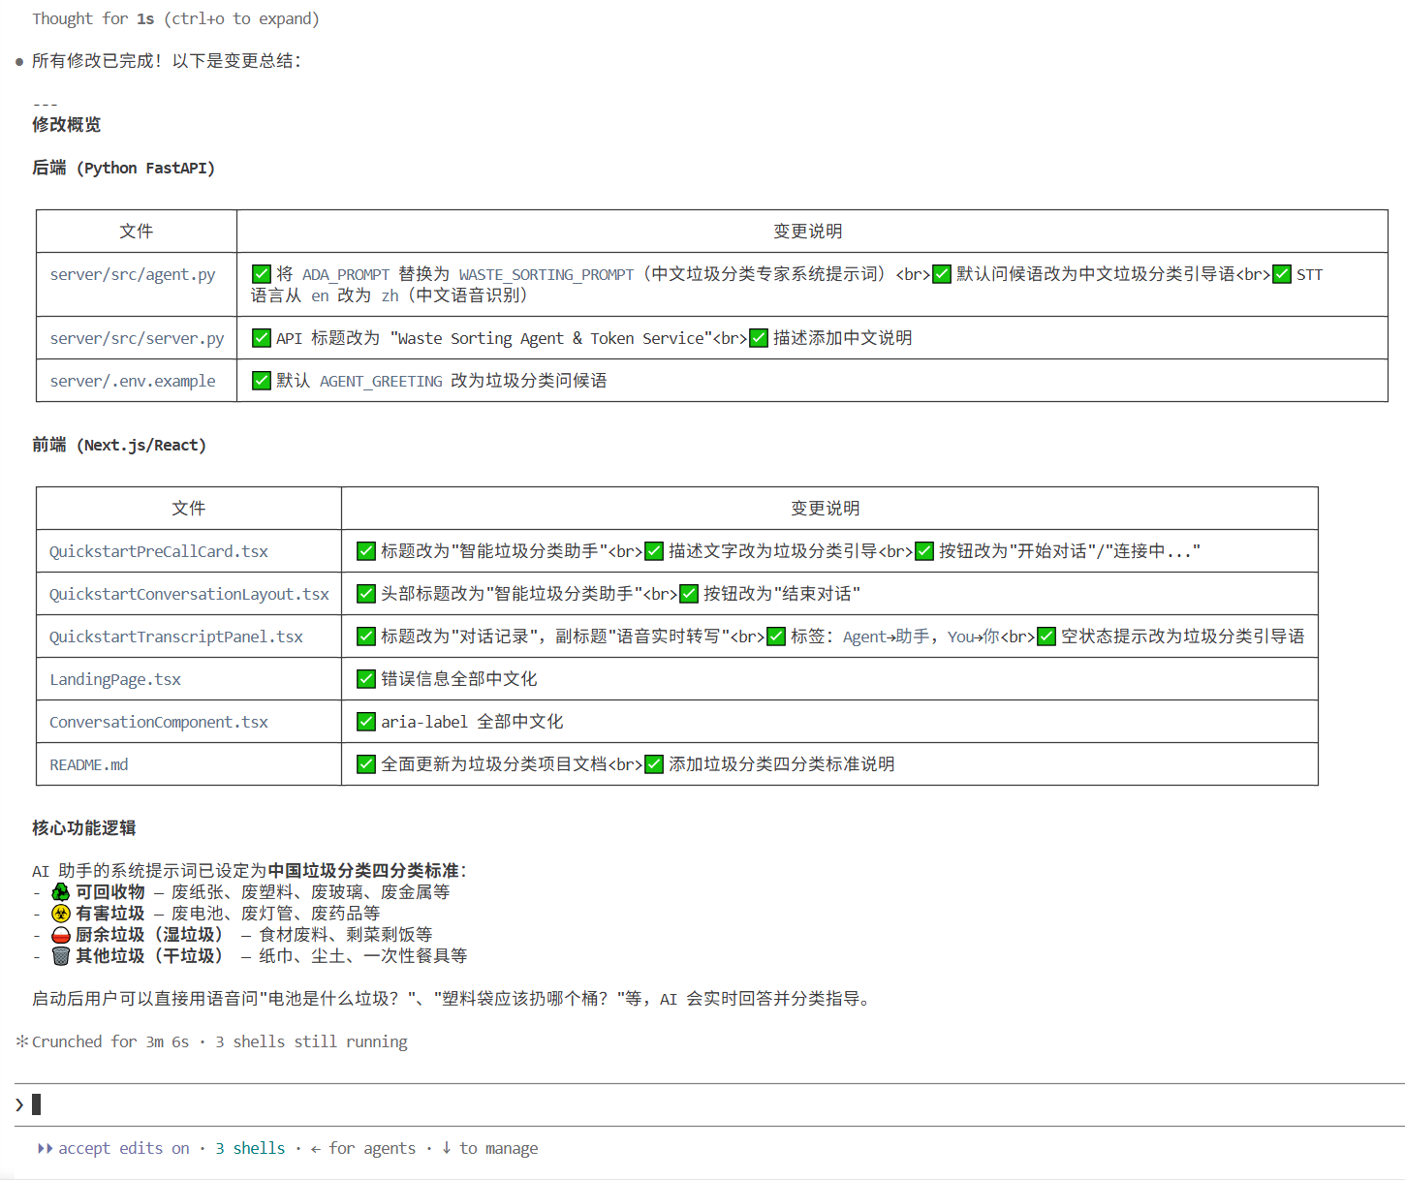1405x1180 pixels.
Task: Select the QuickstartConversationLayout.tsx cell
Action: point(189,594)
